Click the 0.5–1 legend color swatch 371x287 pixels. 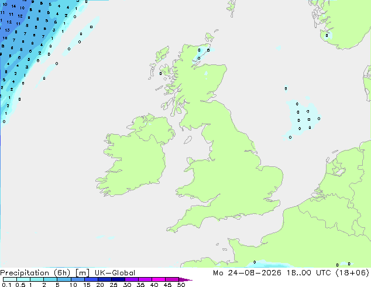(23, 279)
